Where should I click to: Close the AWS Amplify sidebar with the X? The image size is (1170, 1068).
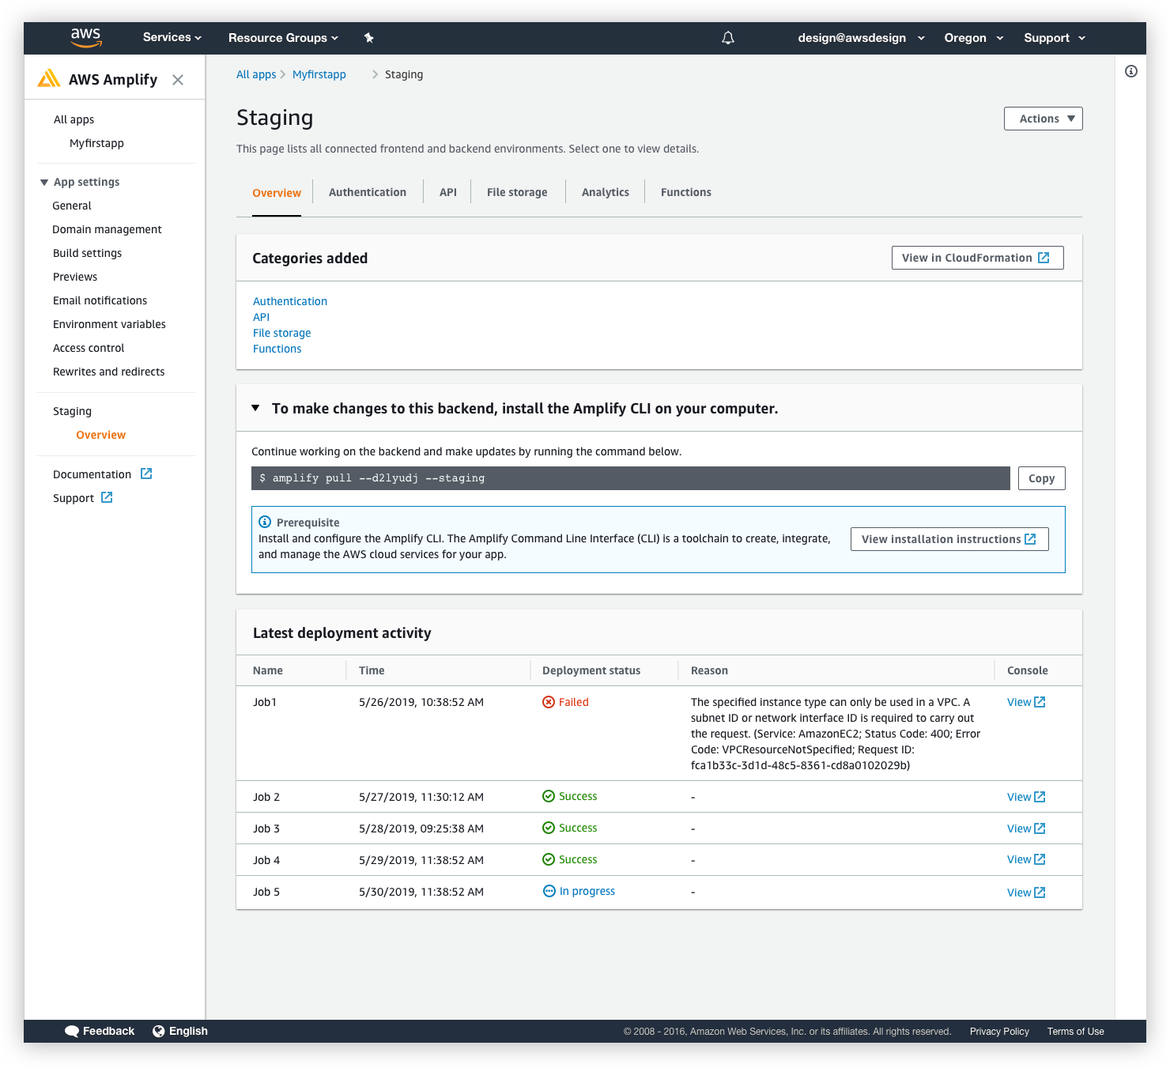(x=178, y=80)
